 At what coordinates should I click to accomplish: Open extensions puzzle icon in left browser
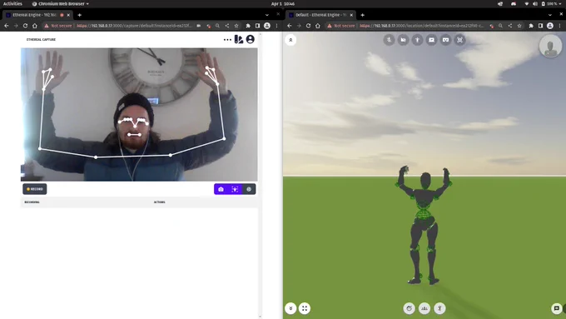248,26
